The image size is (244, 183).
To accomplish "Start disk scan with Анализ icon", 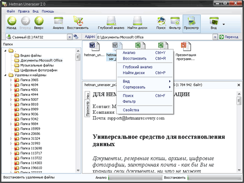I will coord(58,21).
